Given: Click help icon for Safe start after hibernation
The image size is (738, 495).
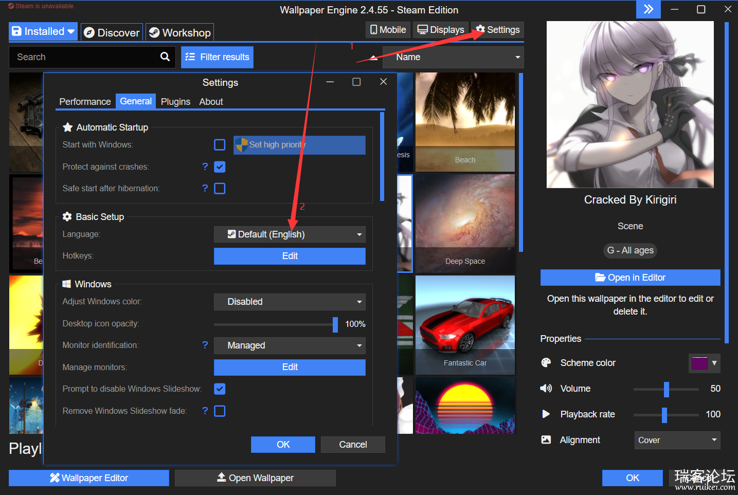Looking at the screenshot, I should click(x=205, y=188).
